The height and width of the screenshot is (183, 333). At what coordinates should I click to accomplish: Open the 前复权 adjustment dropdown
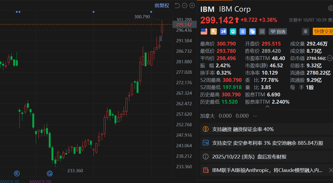(162, 6)
